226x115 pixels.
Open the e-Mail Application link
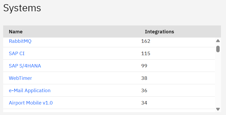30,91
